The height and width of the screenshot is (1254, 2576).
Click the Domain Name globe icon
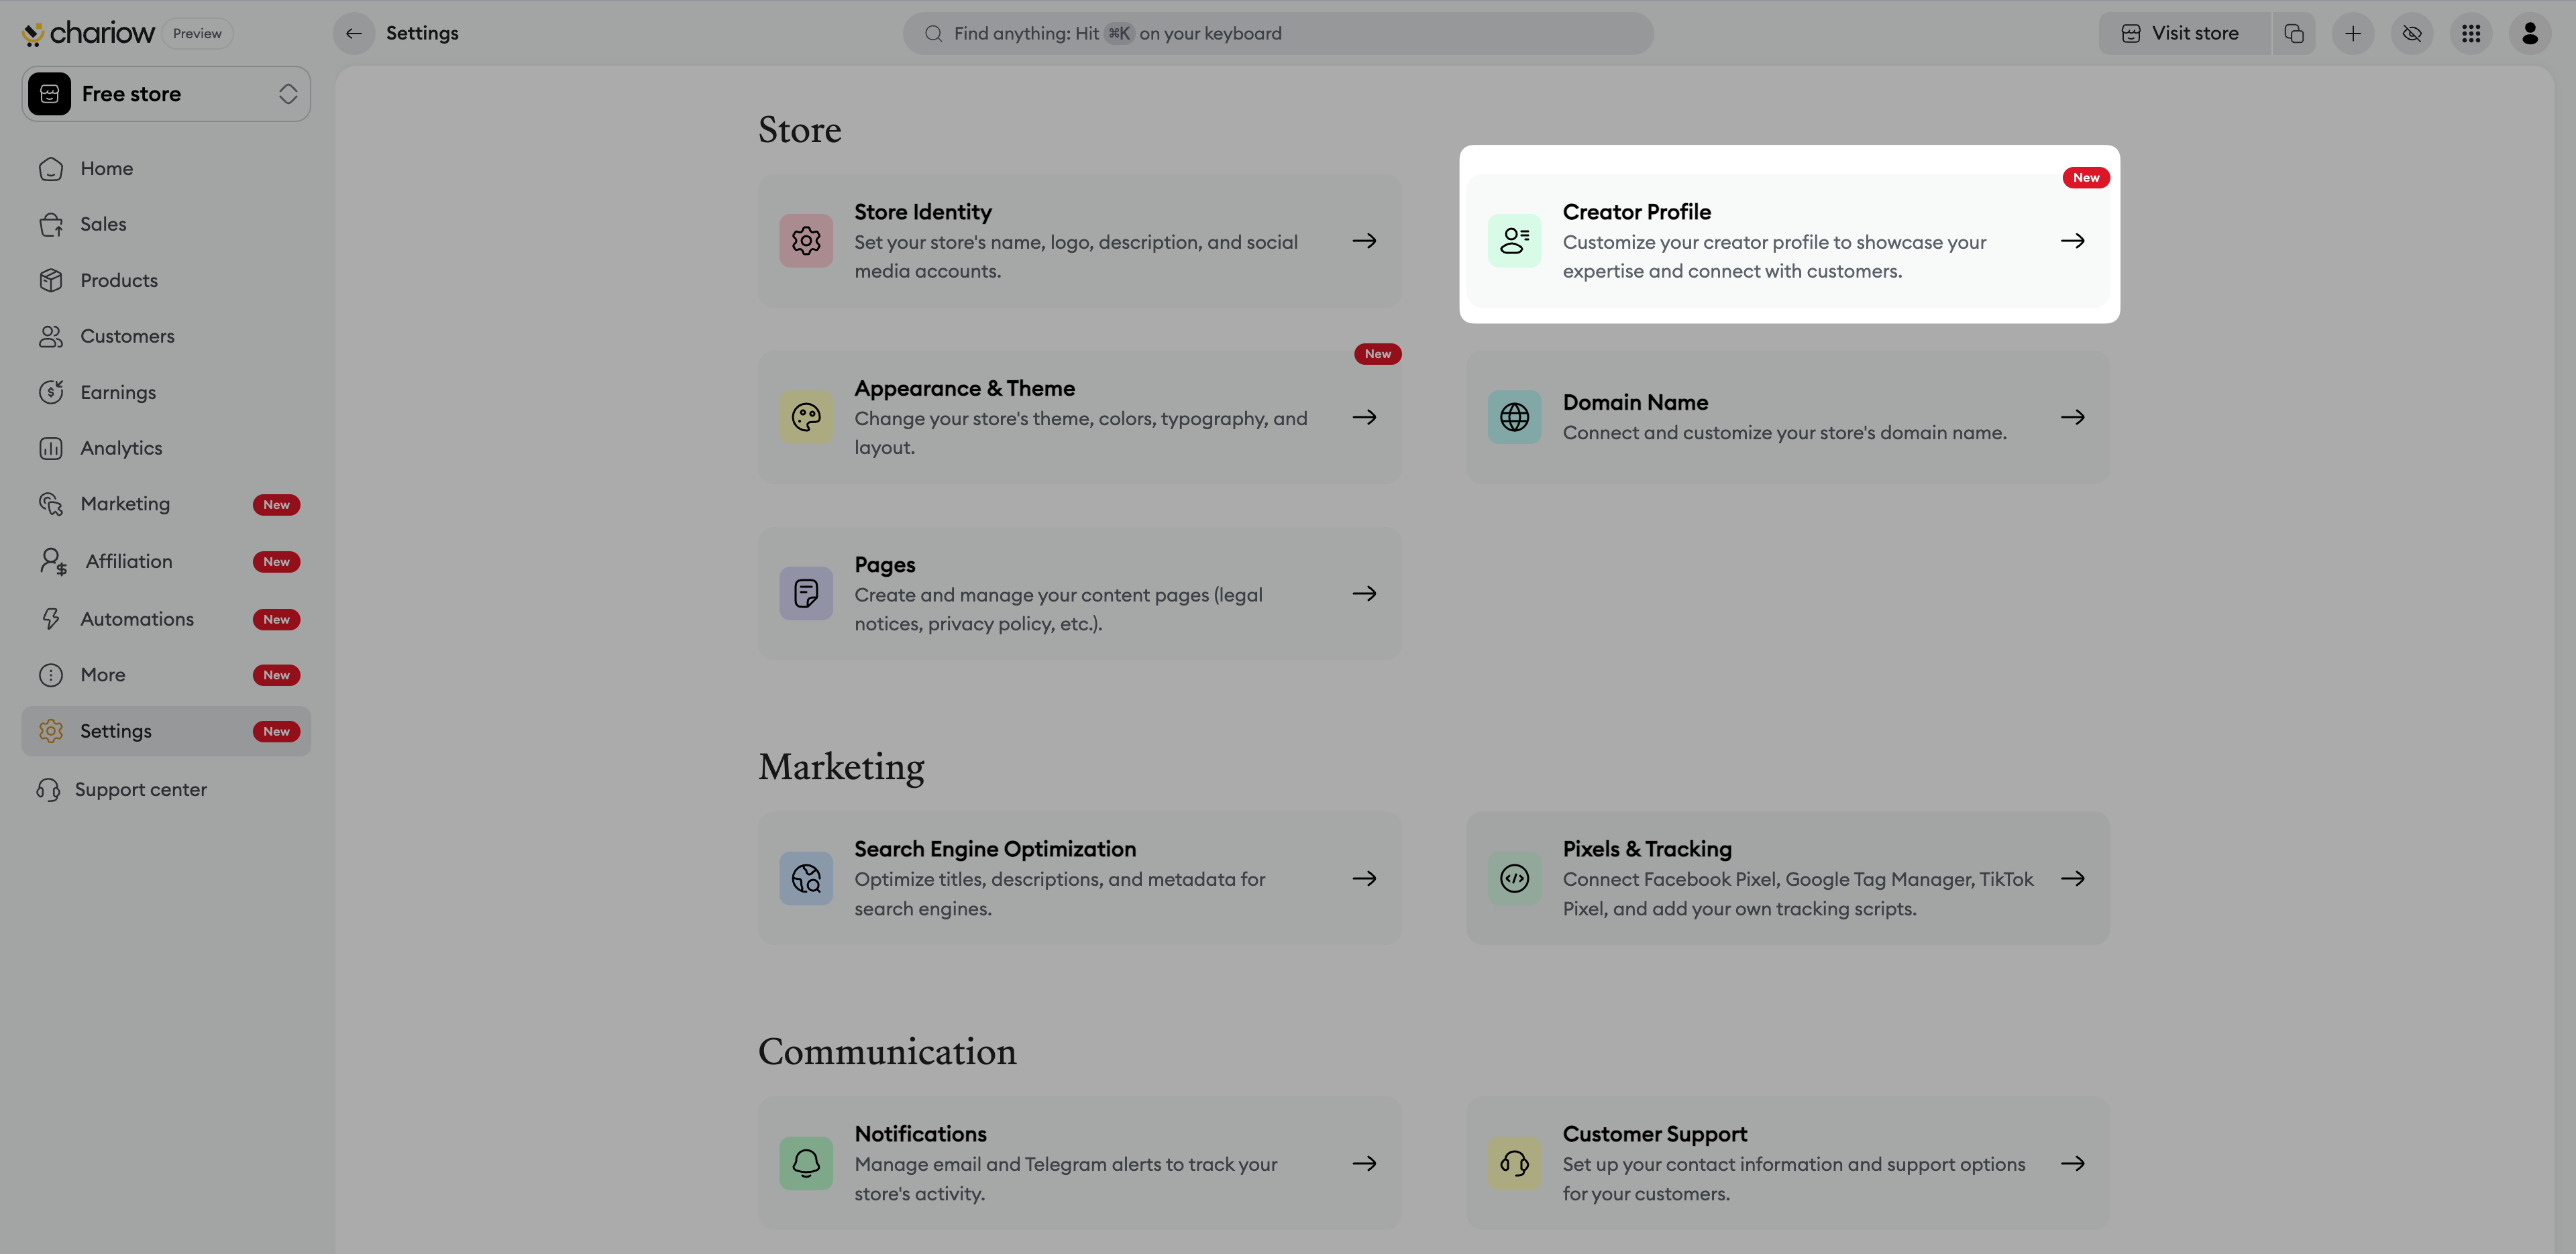click(1514, 417)
